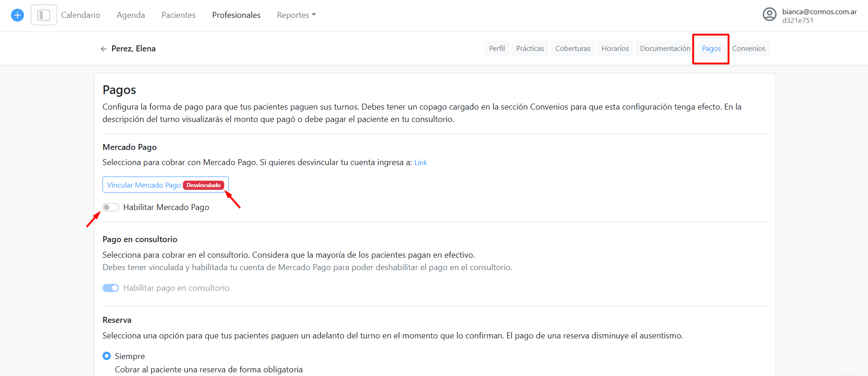Enable the Habilitar Mercado Pago switch

111,207
